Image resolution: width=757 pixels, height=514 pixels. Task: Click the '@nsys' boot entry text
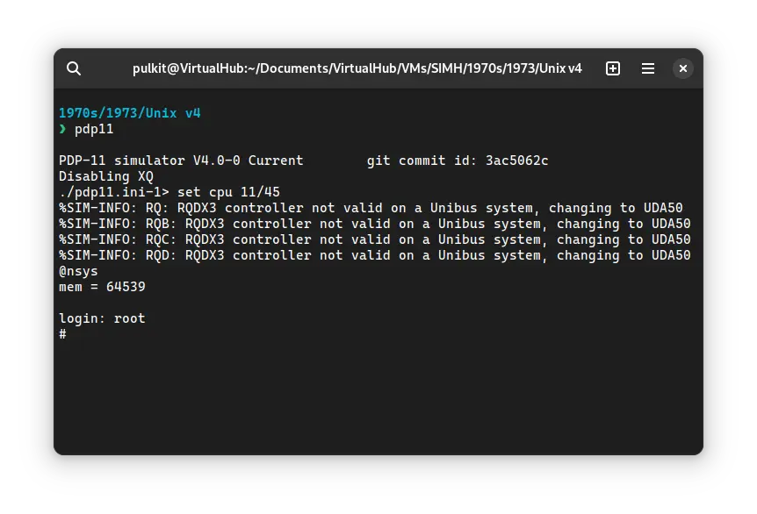(79, 270)
